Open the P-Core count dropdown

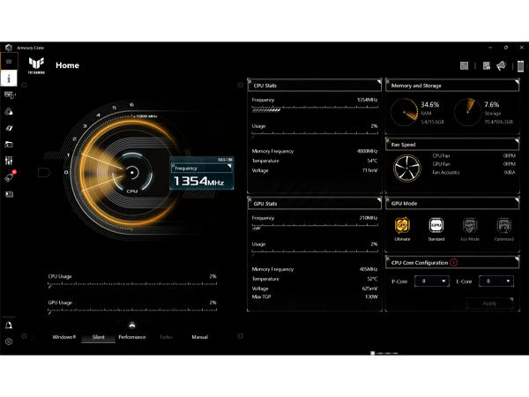432,281
